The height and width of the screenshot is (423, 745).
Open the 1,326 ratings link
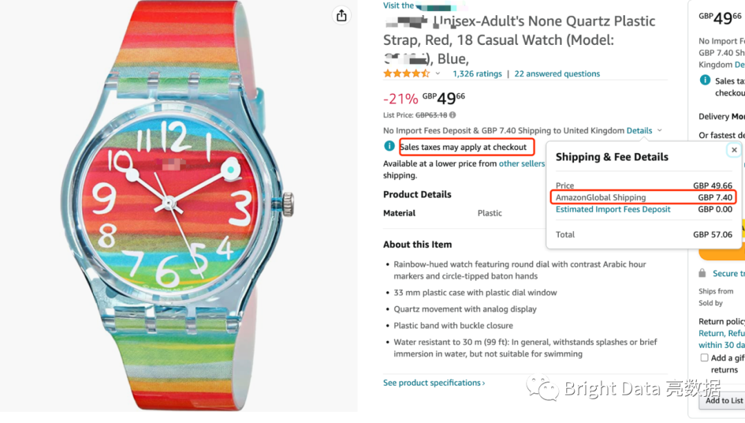pos(477,74)
